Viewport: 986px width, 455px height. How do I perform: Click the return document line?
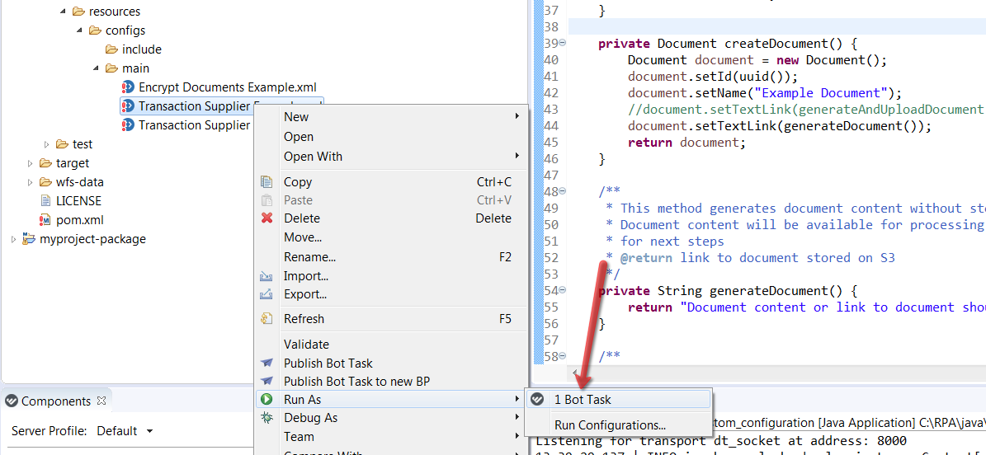pyautogui.click(x=686, y=143)
